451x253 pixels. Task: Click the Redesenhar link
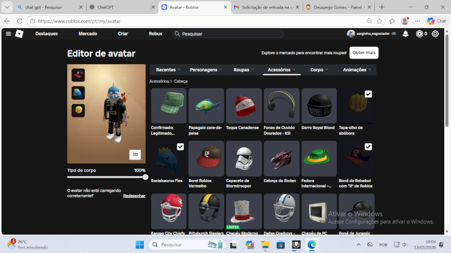(x=134, y=196)
